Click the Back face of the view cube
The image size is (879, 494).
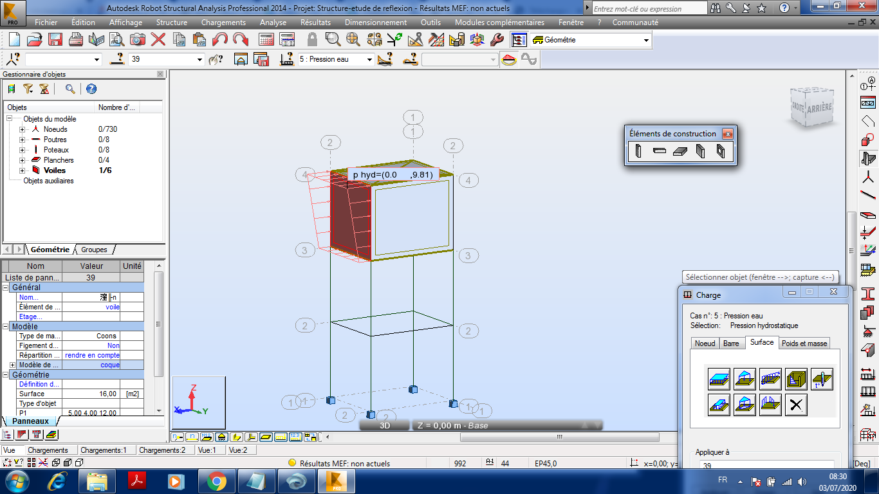pos(818,107)
